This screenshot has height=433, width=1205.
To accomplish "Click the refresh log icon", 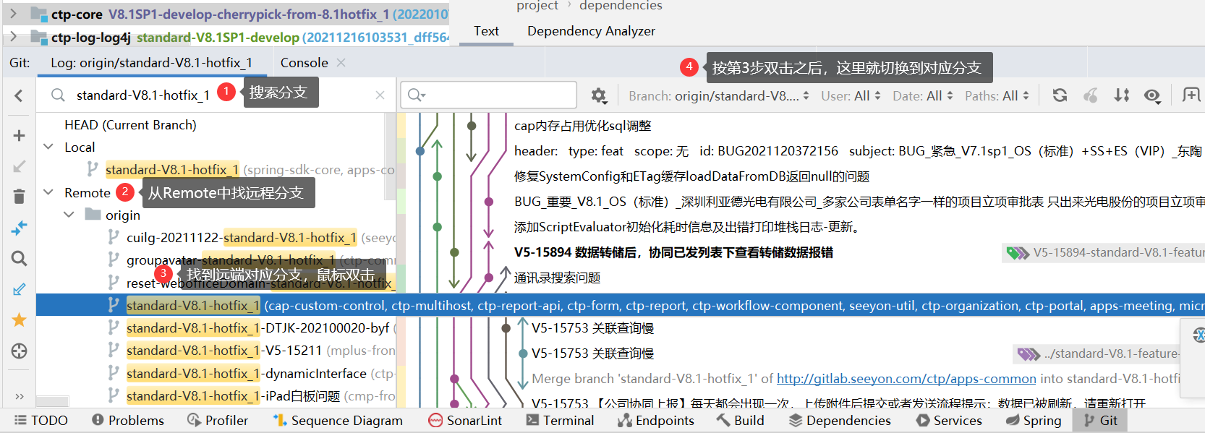I will (x=1060, y=95).
